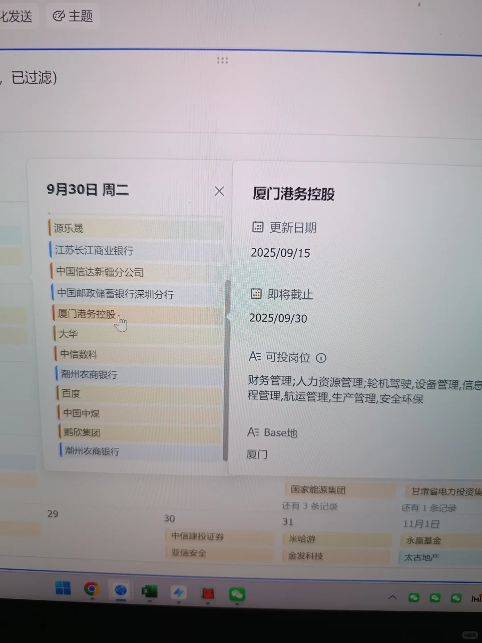Image resolution: width=482 pixels, height=643 pixels.
Task: Open Excel from the taskbar
Action: coord(150,592)
